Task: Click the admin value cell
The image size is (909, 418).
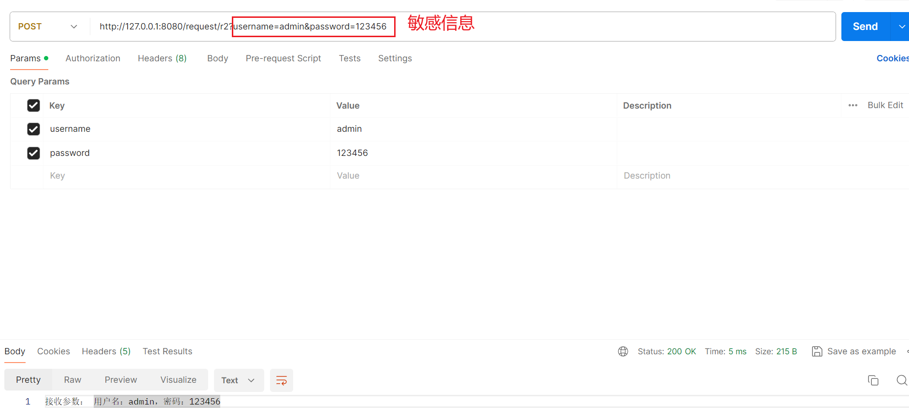Action: [x=473, y=129]
